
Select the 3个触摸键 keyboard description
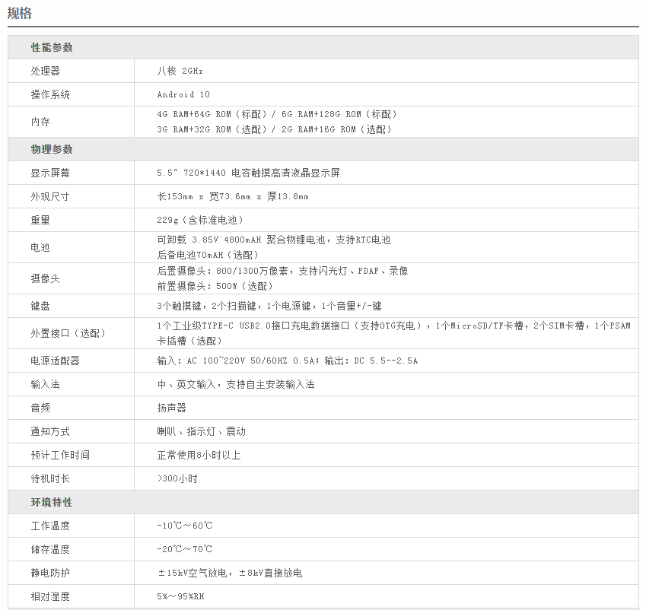click(x=269, y=306)
